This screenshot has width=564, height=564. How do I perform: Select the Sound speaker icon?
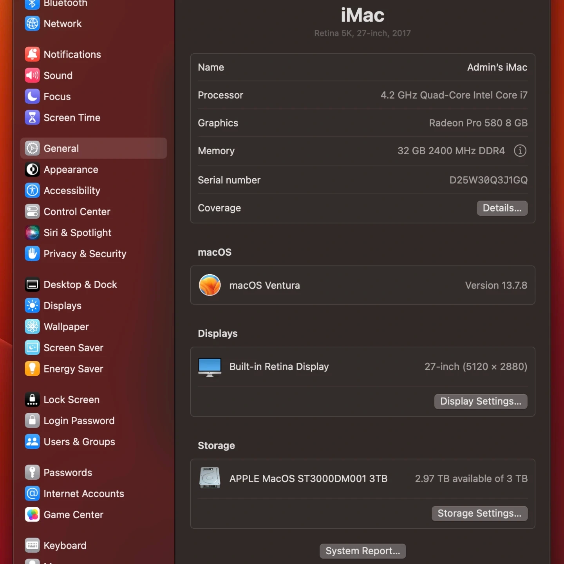pos(32,75)
